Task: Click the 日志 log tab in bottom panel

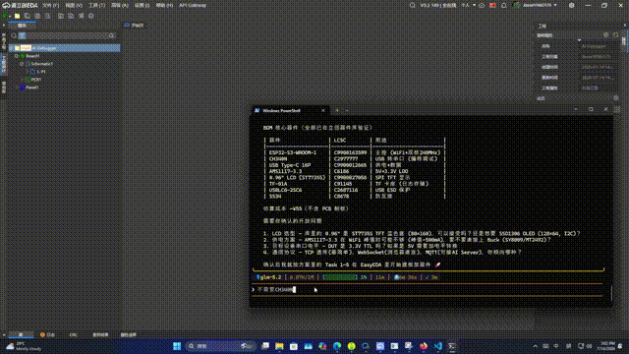Action: click(x=48, y=334)
